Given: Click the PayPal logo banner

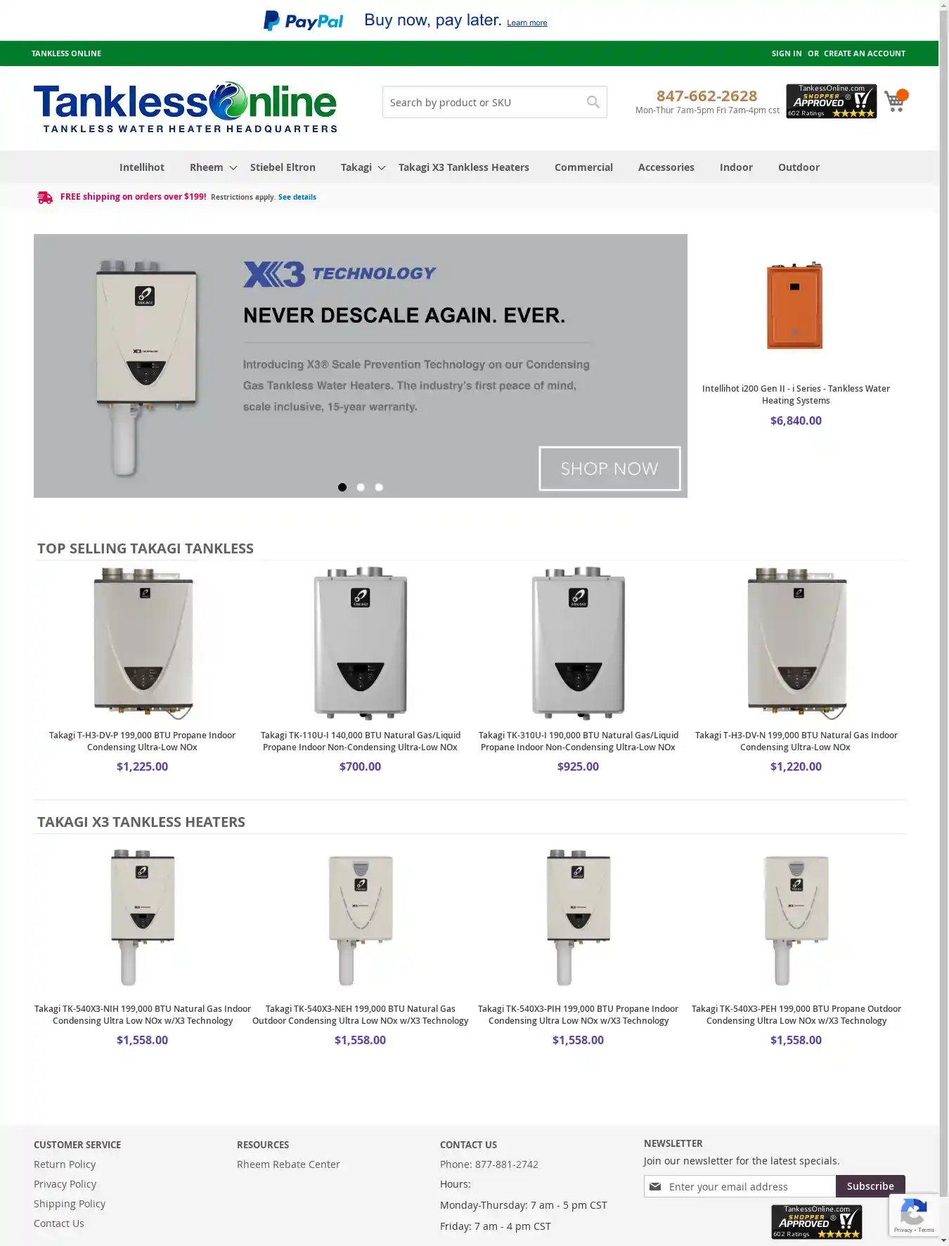Looking at the screenshot, I should pos(303,21).
